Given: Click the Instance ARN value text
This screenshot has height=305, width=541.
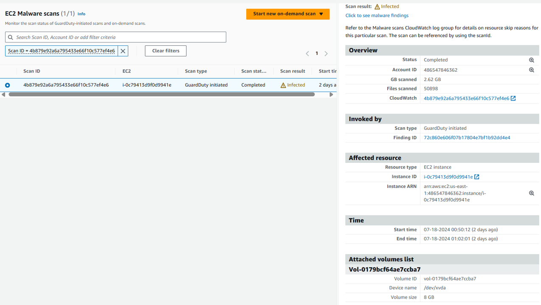Looking at the screenshot, I should click(x=455, y=193).
